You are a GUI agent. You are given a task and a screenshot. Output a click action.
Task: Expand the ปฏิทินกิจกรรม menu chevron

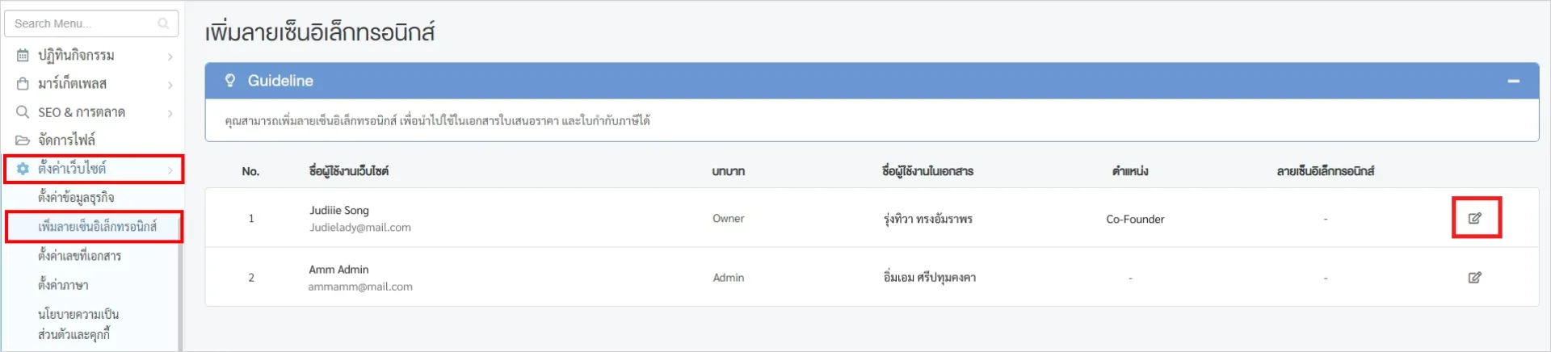click(170, 57)
